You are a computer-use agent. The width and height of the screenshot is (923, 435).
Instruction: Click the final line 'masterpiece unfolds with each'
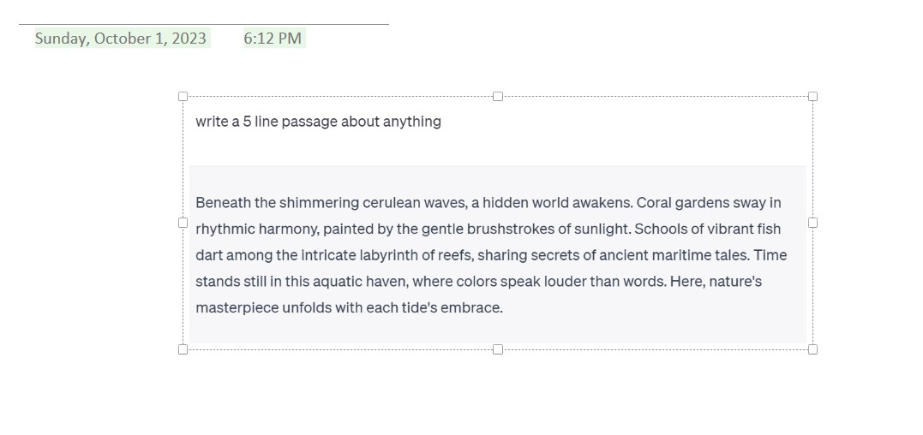tap(349, 307)
